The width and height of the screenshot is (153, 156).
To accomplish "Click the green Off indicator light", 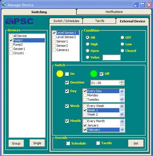I will point(94,74).
